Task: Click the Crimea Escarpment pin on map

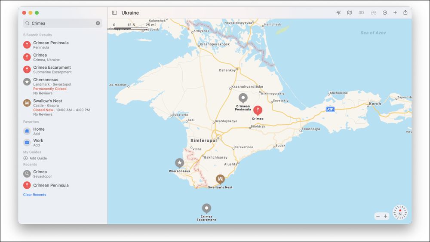Action: pyautogui.click(x=206, y=208)
